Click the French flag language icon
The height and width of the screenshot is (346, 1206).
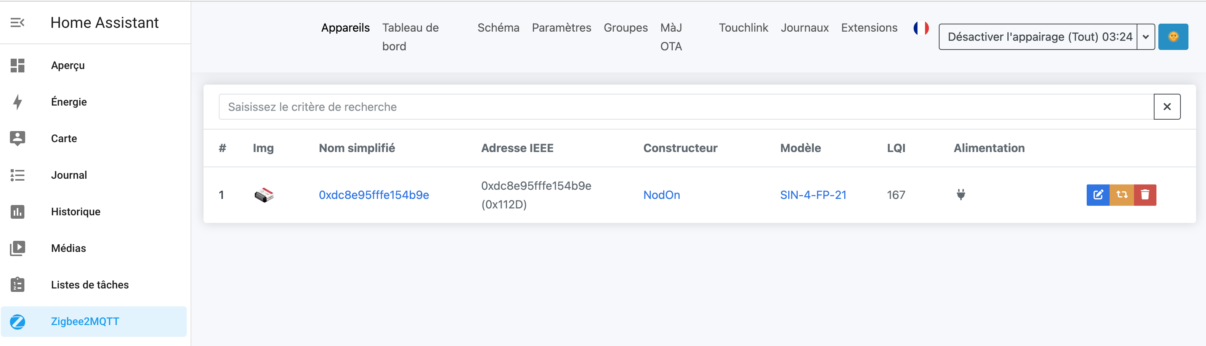tap(921, 28)
